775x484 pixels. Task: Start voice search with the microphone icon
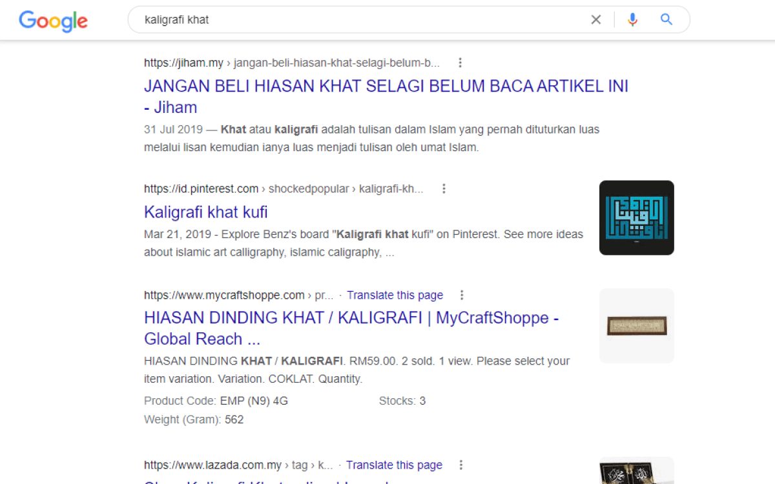pyautogui.click(x=632, y=20)
